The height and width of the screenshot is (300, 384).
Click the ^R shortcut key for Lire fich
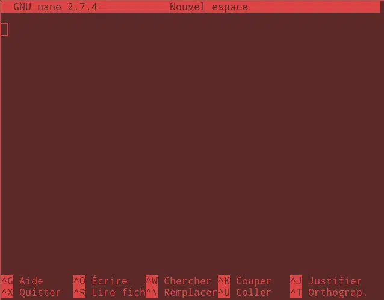[x=79, y=292]
